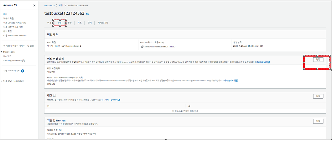The width and height of the screenshot is (332, 167).
Task: Open 자세히 알아보기 link in MFA delete description
Action: 229,80
